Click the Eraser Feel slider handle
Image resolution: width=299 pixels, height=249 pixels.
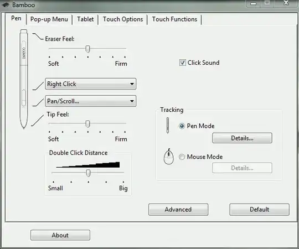tap(87, 49)
